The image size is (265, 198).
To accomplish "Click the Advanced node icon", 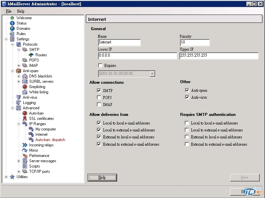I will point(19,108).
